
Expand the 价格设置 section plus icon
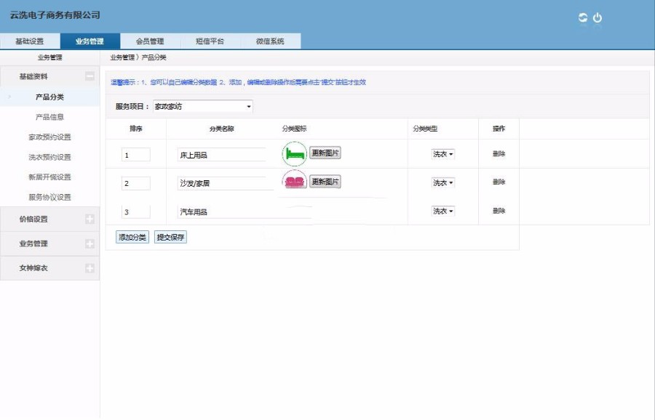[90, 219]
